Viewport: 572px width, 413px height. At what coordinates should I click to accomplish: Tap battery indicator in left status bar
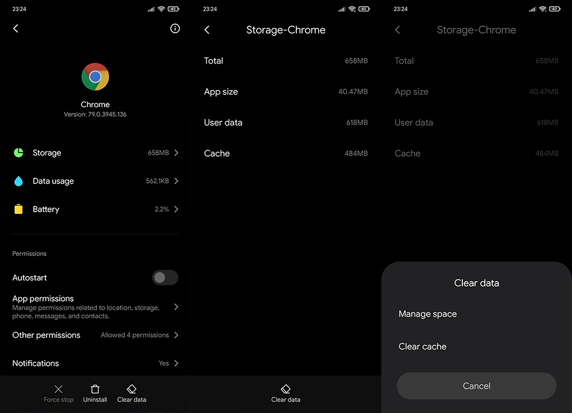click(x=173, y=9)
